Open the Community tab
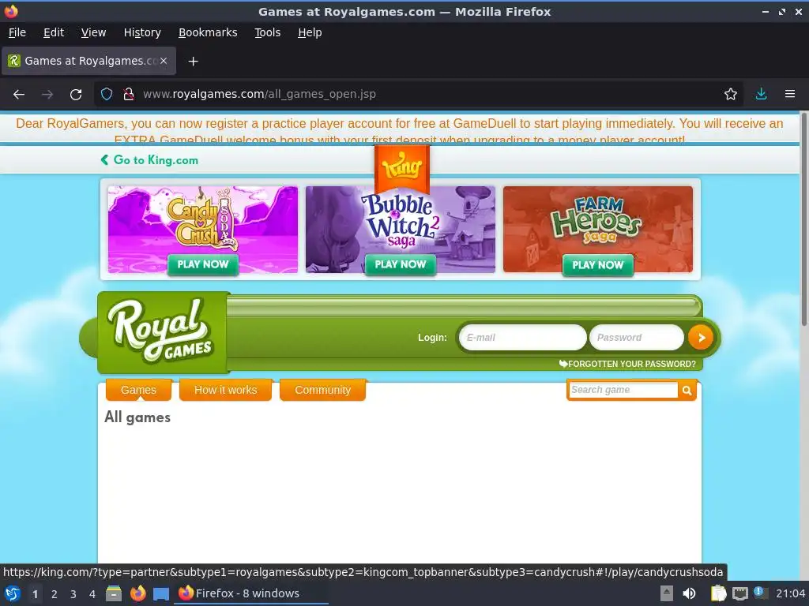Image resolution: width=809 pixels, height=606 pixels. pyautogui.click(x=322, y=390)
